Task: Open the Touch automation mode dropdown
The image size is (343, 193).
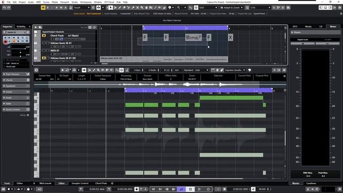Action: point(82,8)
